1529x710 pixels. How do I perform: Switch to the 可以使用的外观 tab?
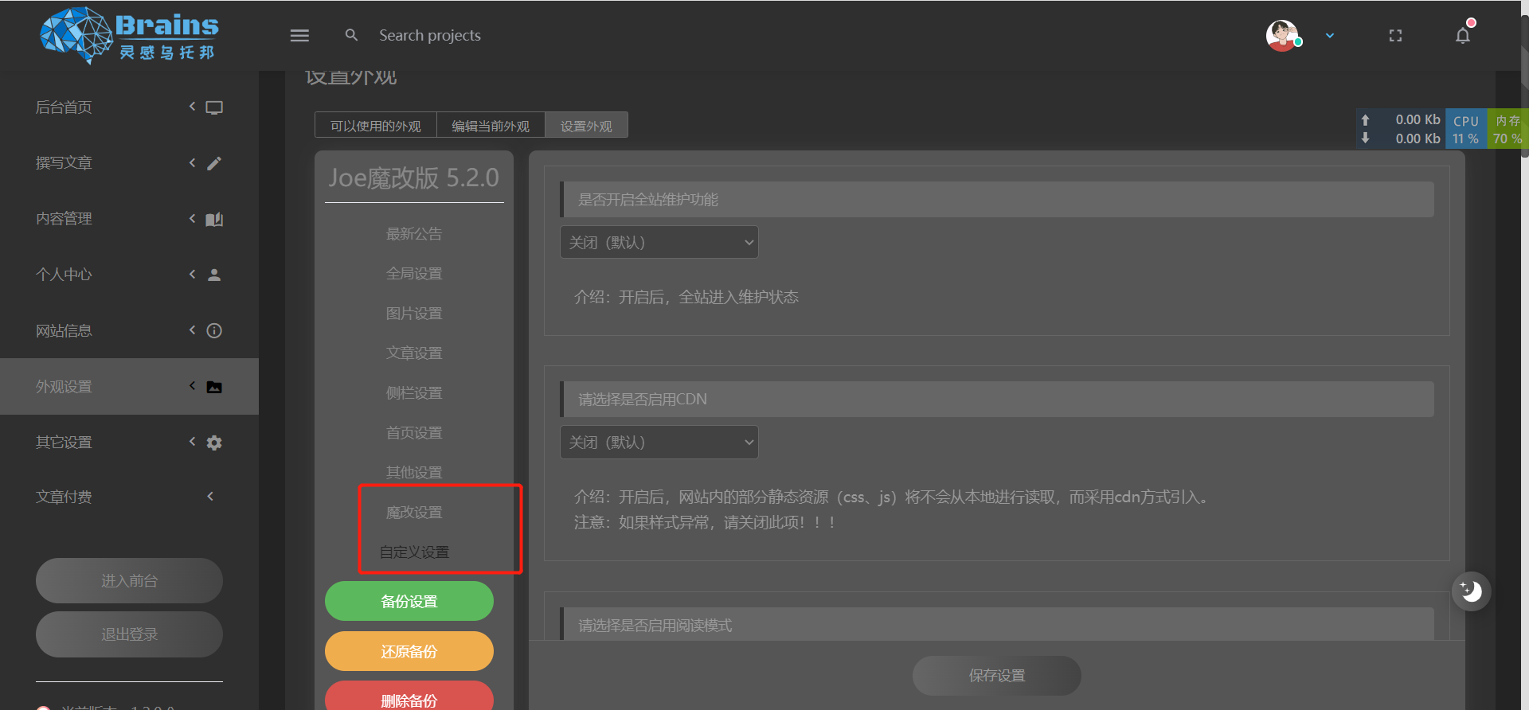click(x=375, y=126)
